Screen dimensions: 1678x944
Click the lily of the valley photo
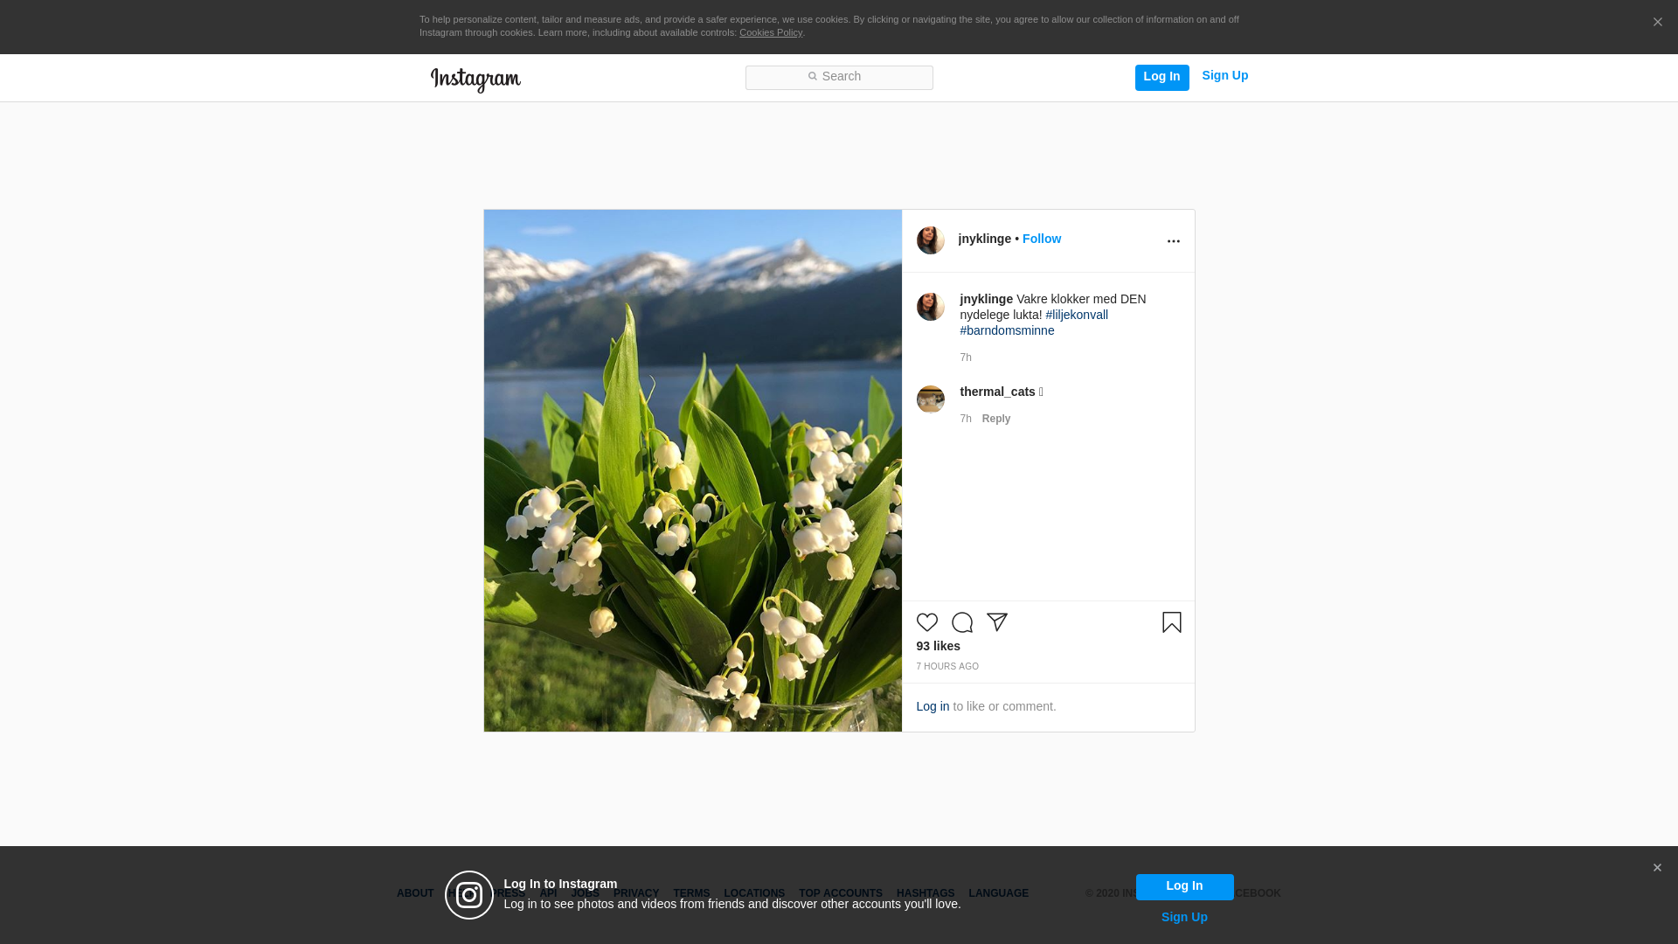[x=693, y=470]
